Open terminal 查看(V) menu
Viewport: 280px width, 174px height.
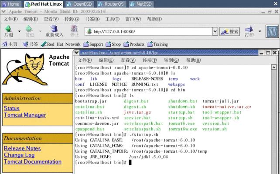(128, 60)
